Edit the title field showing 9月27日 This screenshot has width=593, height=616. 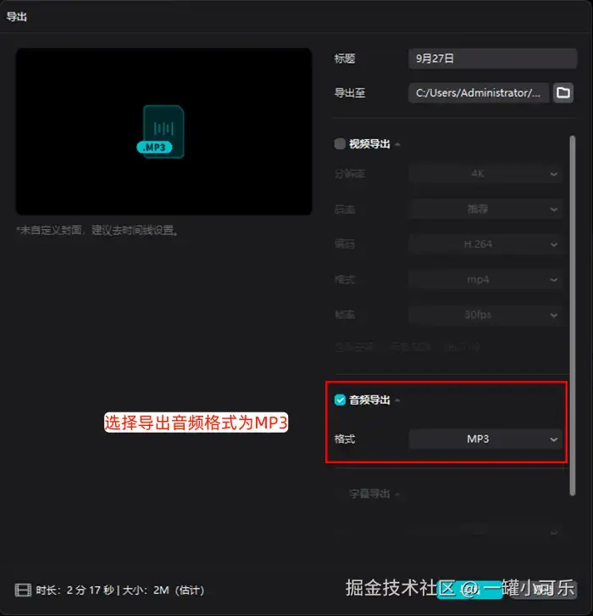[x=492, y=59]
